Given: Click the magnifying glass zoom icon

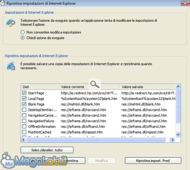Looking at the screenshot, I should [95, 84].
